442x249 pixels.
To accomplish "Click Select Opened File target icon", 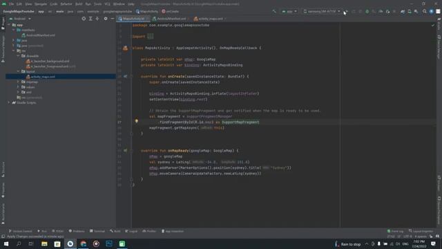I will click(x=84, y=19).
